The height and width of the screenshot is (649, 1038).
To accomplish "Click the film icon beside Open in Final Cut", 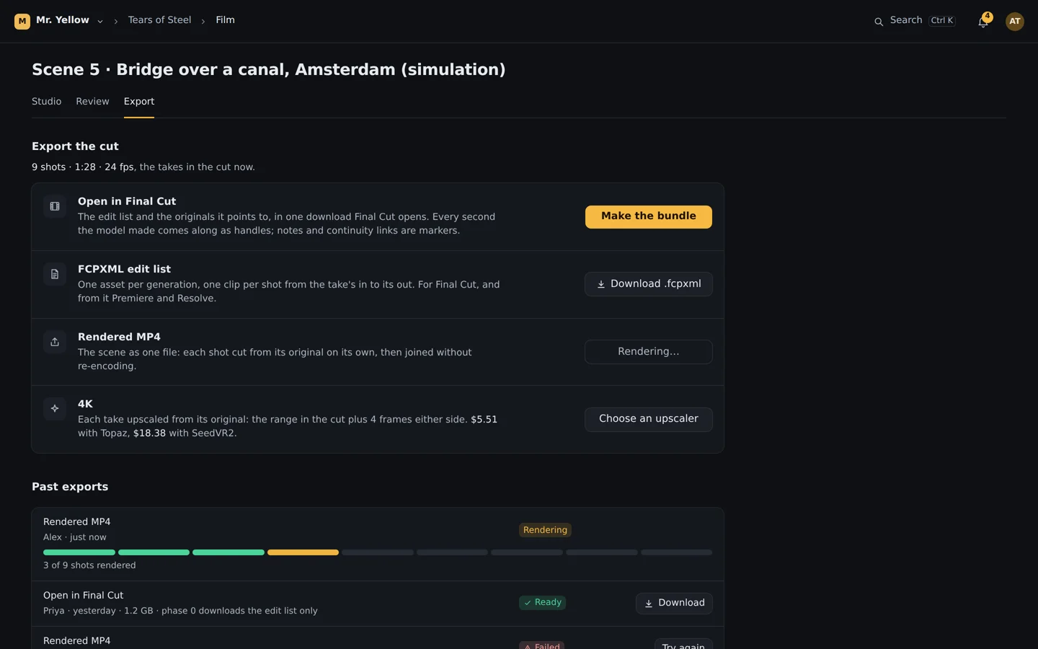I will [x=55, y=207].
